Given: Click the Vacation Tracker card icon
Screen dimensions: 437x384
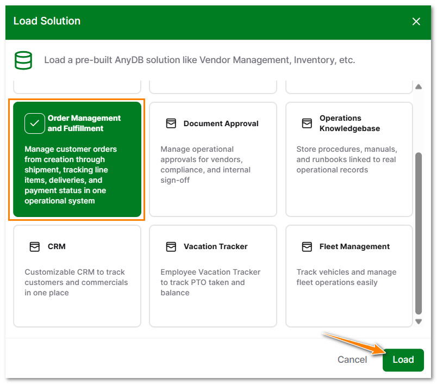Looking at the screenshot, I should click(171, 246).
